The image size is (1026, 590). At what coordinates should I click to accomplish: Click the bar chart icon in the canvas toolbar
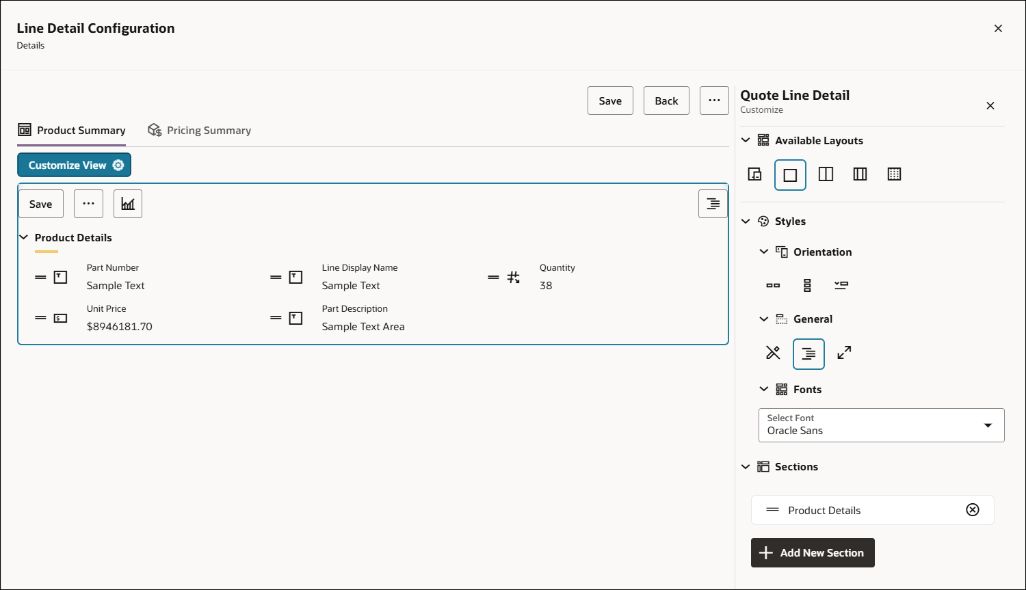pyautogui.click(x=127, y=203)
